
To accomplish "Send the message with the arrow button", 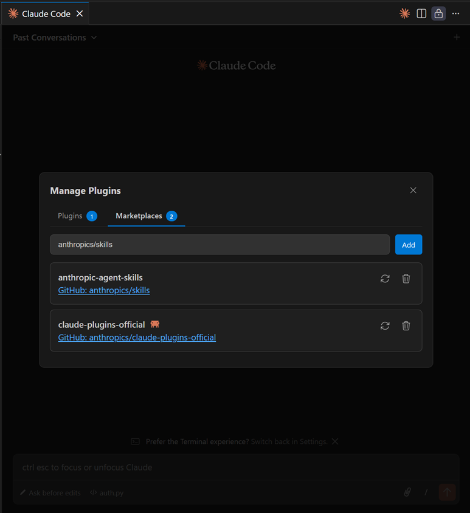I will click(x=447, y=492).
